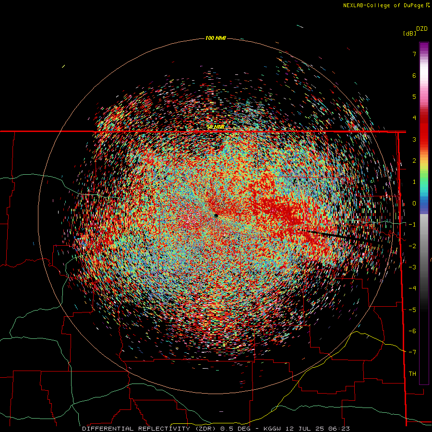The image size is (432, 432).
Task: Click the black radar site dot at center
Action: [216, 216]
